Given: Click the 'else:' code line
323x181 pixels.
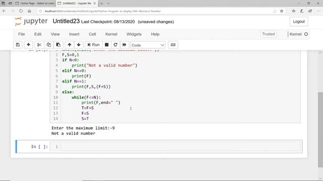Looking at the screenshot, I should point(68,92).
